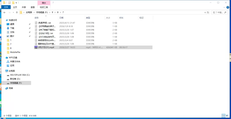This screenshot has width=231, height=119.
Task: Click 此电脑 in the address breadcrumb
Action: point(29,12)
